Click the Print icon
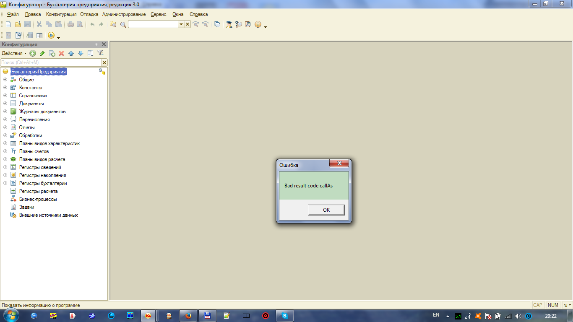This screenshot has width=573, height=322. pyautogui.click(x=70, y=24)
